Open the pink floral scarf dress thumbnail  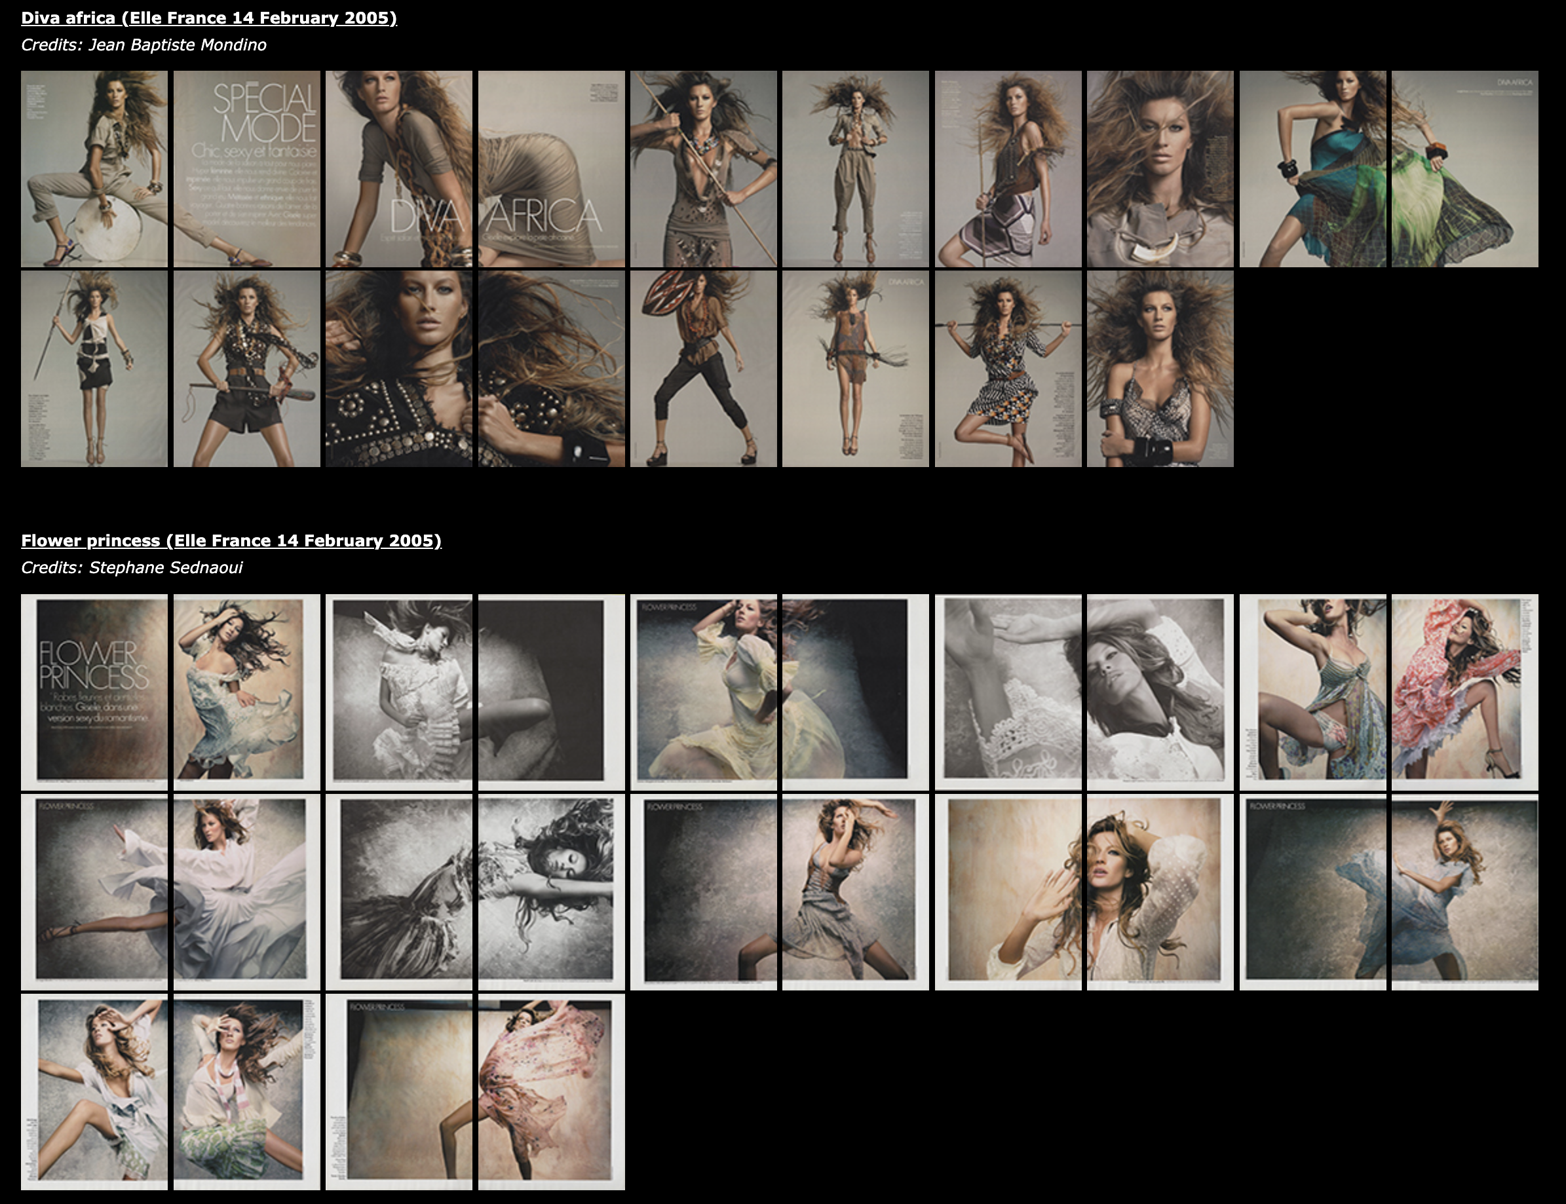551,1091
